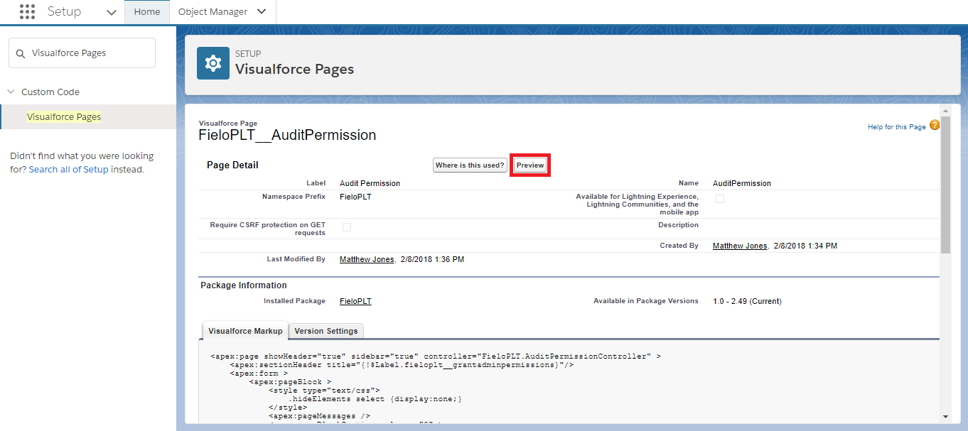Open Matthew Jones link in Created By
Screen dimensions: 968x431
tap(740, 246)
